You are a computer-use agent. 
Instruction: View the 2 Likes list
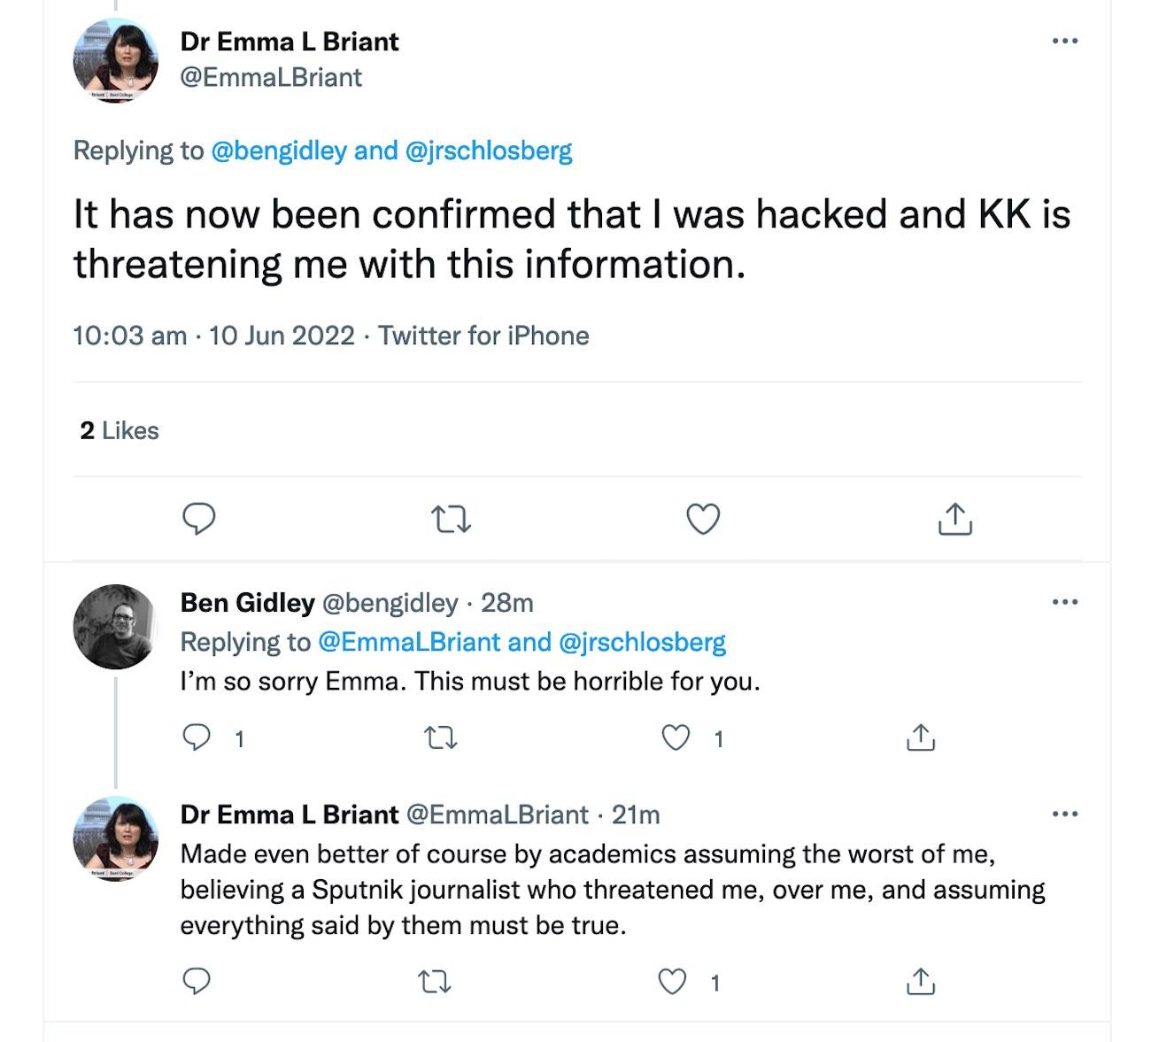(x=120, y=430)
